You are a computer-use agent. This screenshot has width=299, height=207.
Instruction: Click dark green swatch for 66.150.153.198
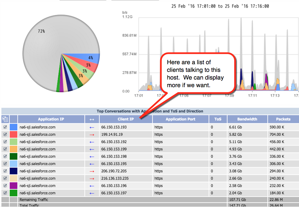point(14,156)
